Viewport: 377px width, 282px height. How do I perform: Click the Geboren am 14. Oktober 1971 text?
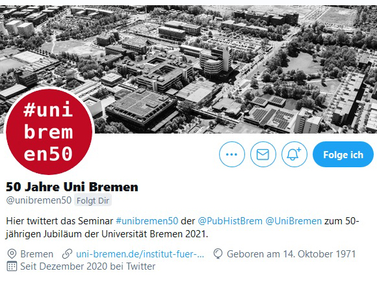point(291,254)
